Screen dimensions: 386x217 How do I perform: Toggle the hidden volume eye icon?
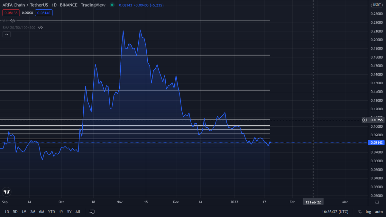[x=13, y=20]
